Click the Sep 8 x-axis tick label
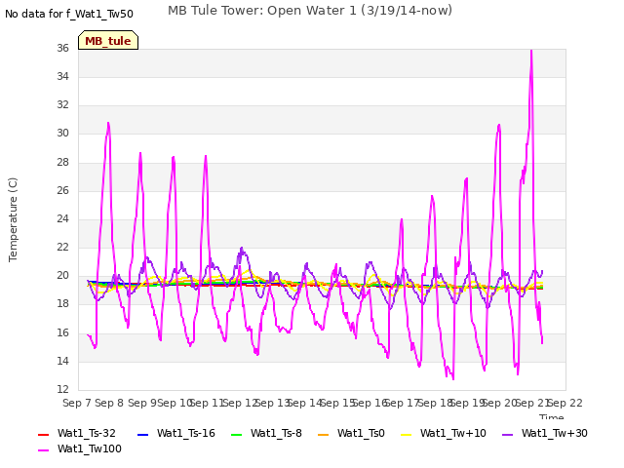 pyautogui.click(x=109, y=403)
